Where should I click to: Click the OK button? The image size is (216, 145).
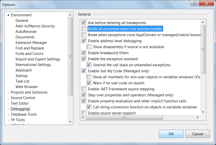tap(171, 134)
